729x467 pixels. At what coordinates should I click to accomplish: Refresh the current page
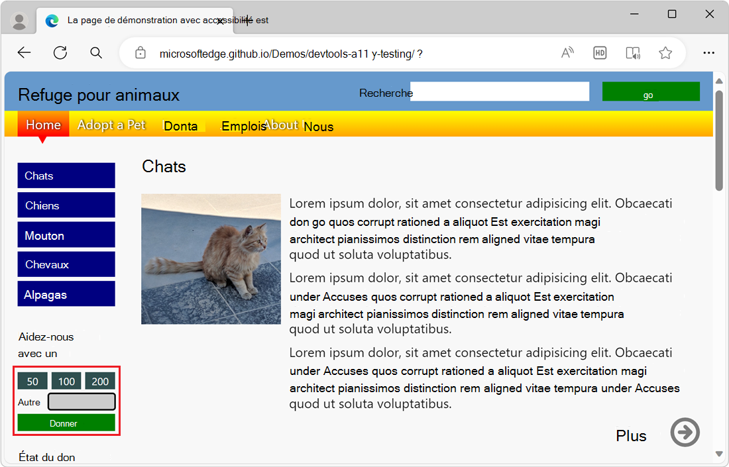[x=60, y=52]
